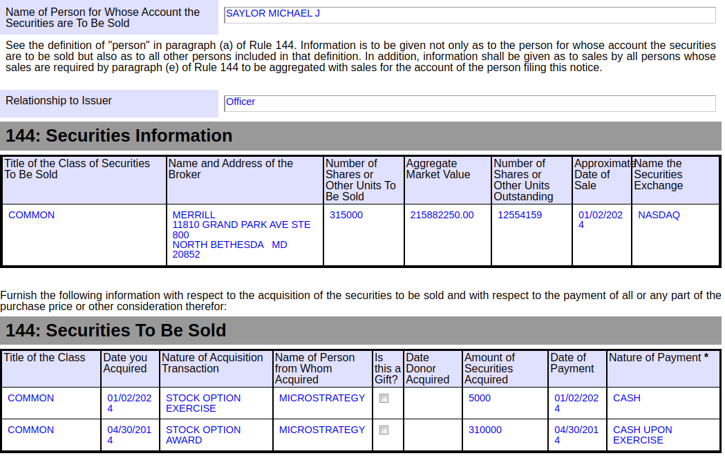
Task: Select the 5000 amount of securities acquired
Action: point(480,398)
